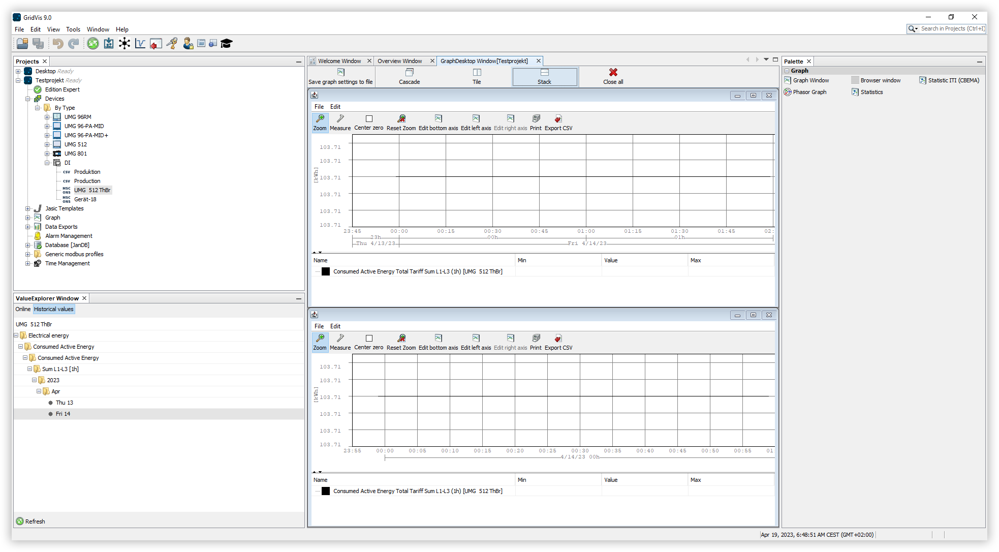Click Close all in the GraphDesktop toolbar
Image resolution: width=999 pixels, height=552 pixels.
612,76
